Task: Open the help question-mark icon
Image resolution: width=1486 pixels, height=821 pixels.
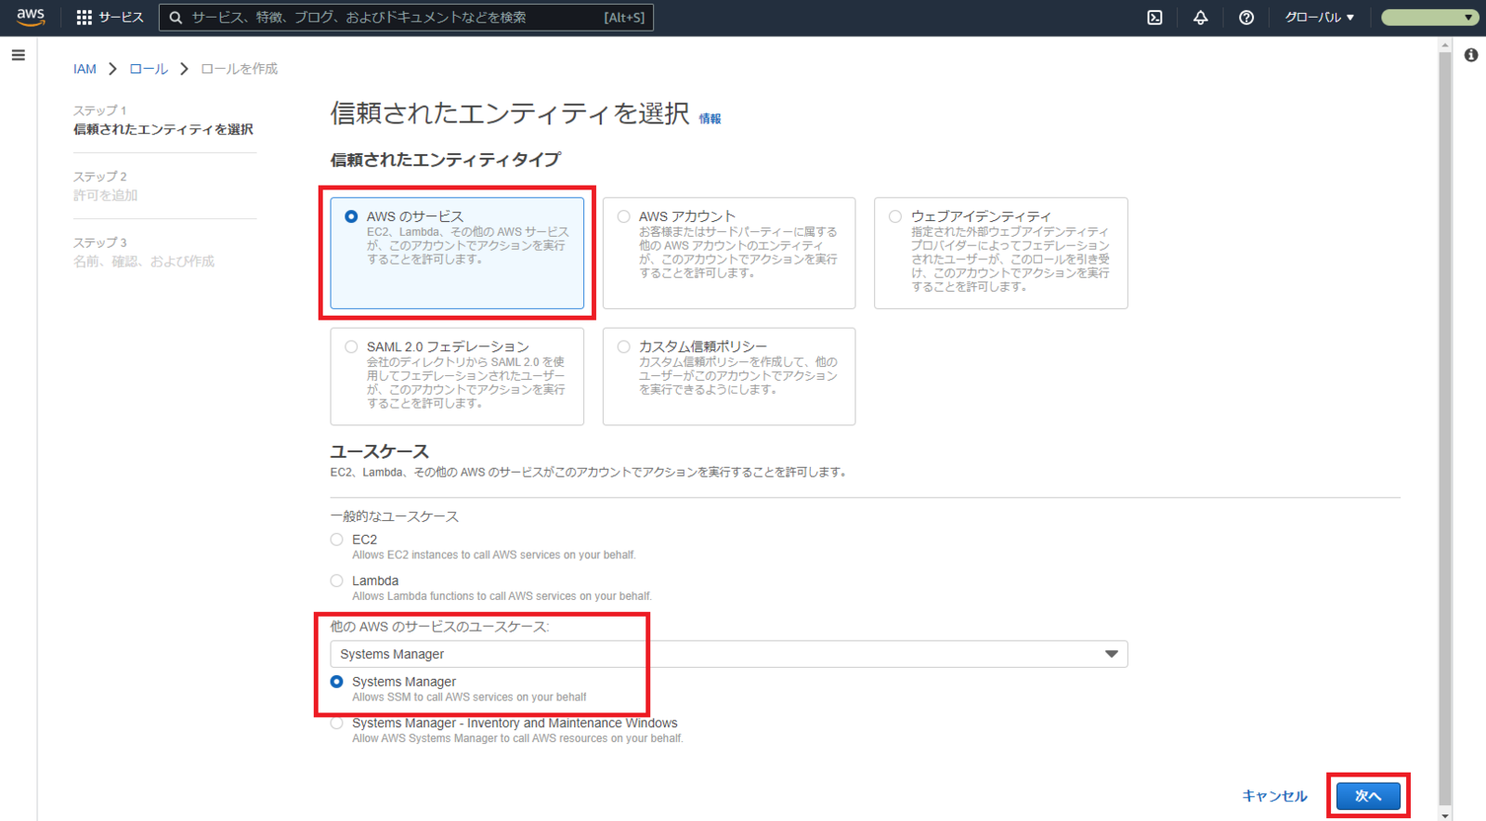Action: click(x=1246, y=18)
